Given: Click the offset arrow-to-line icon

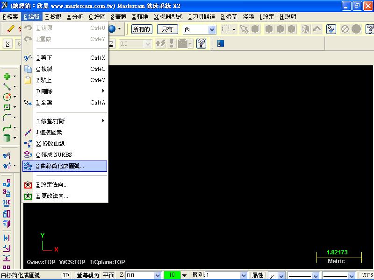Looking at the screenshot, I should click(7, 238).
